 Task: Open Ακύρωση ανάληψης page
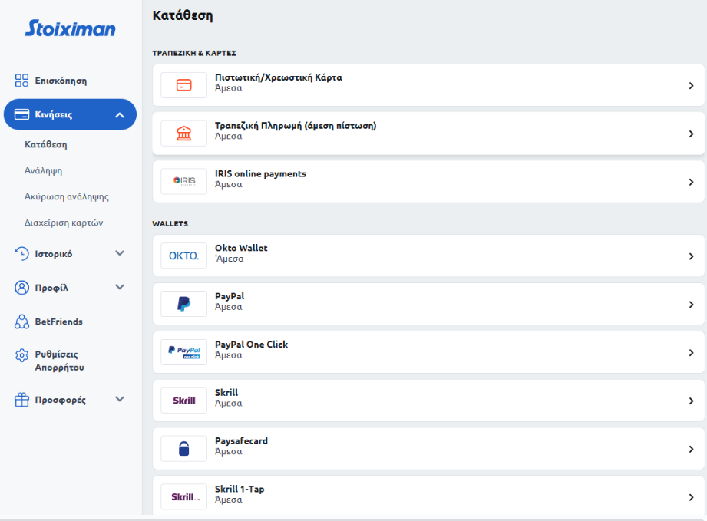tap(67, 196)
